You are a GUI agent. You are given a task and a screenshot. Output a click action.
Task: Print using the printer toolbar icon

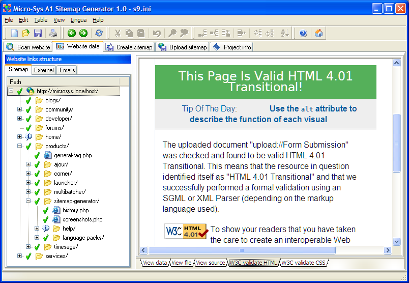pyautogui.click(x=53, y=33)
